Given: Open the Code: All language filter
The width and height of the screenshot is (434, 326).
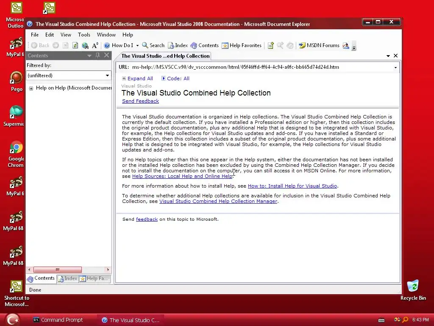Looking at the screenshot, I should coord(175,79).
